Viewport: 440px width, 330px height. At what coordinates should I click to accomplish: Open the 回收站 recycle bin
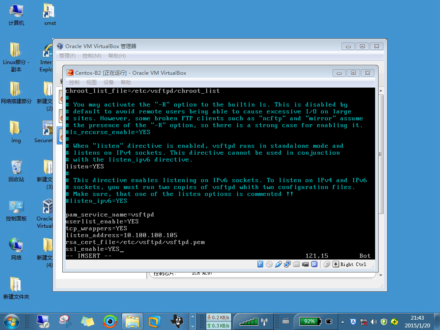coord(16,171)
